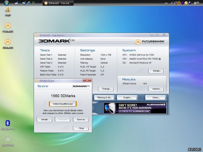The image size is (203, 152).
Task: Click the Online ResultBrowser button
Action: tap(63, 104)
